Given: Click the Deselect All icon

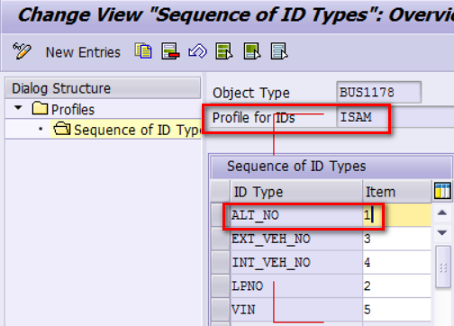Looking at the screenshot, I should [x=279, y=51].
